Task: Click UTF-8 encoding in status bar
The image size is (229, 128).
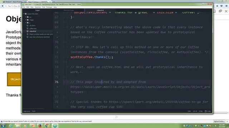Action: tap(195, 111)
